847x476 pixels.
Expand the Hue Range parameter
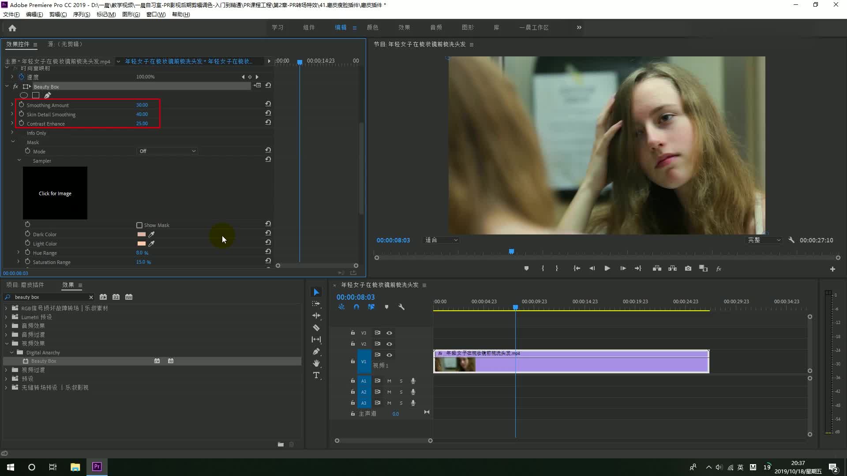pyautogui.click(x=19, y=253)
